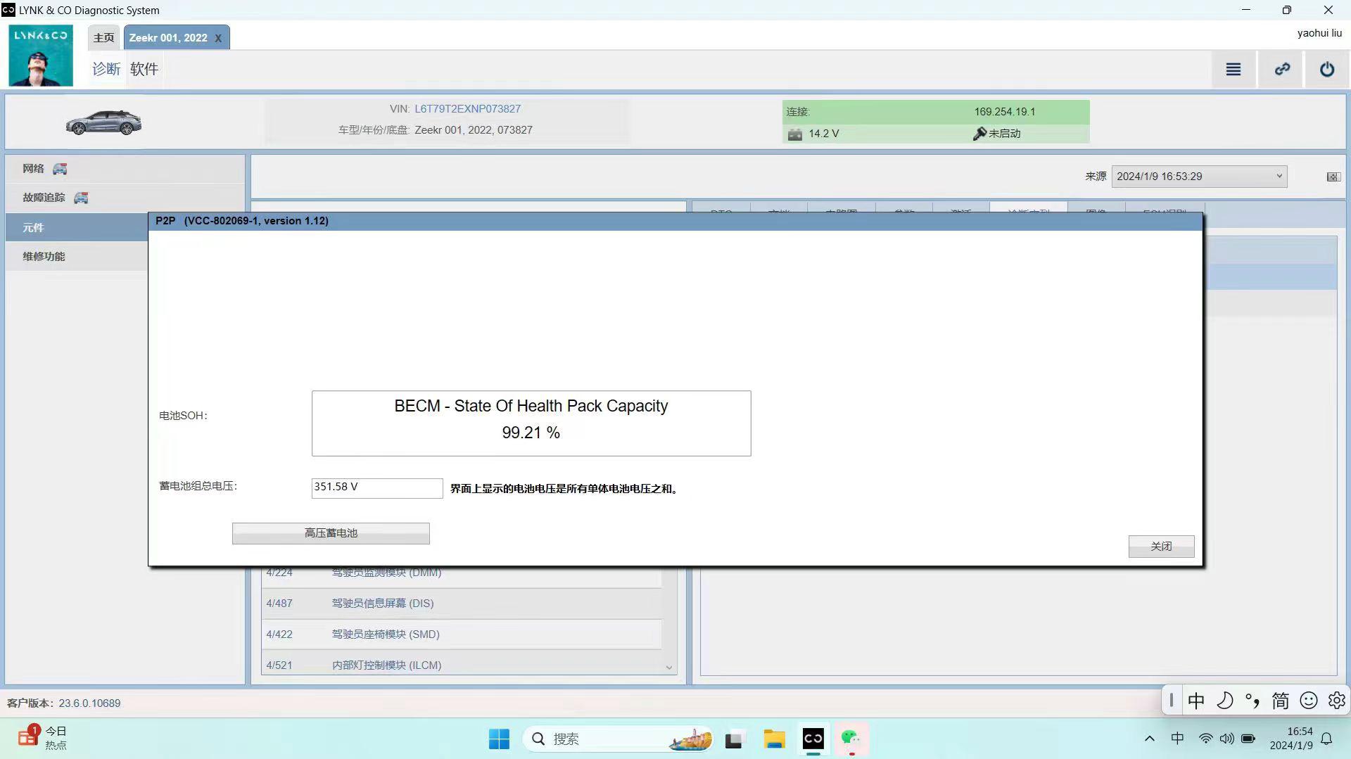The height and width of the screenshot is (759, 1351).
Task: Open the hamburger menu icon
Action: (1233, 69)
